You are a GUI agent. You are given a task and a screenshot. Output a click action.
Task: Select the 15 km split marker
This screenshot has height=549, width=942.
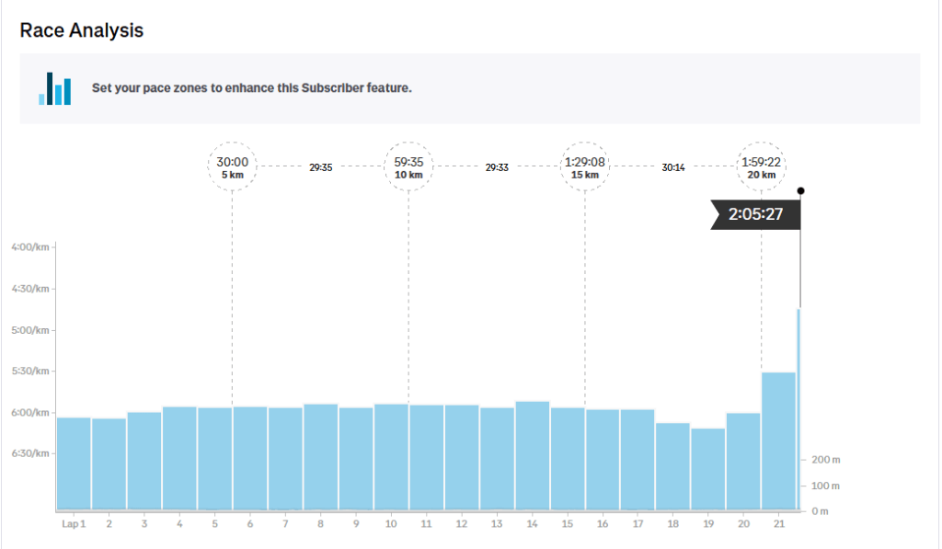click(x=585, y=167)
